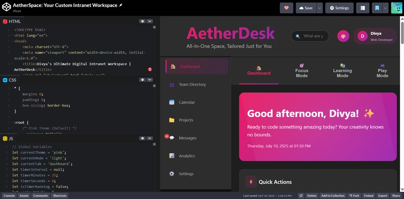404x199 pixels.
Task: Expand the HTML editor options chevron
Action: click(149, 21)
